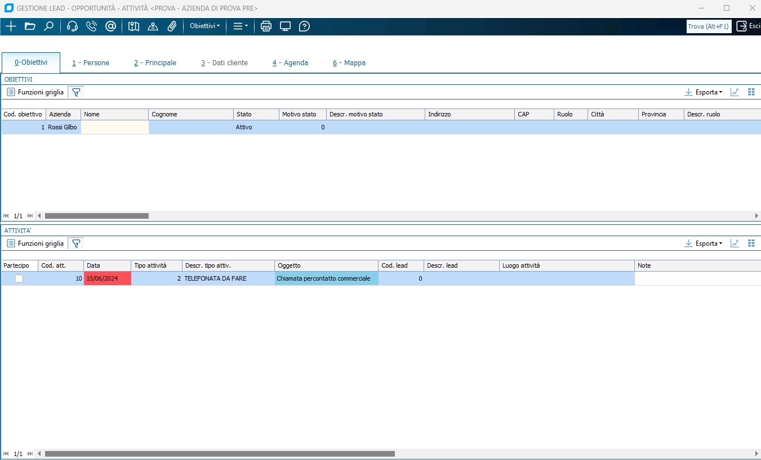Viewport: 761px width, 460px height.
Task: Open the 6 - Mappa tab
Action: 349,63
